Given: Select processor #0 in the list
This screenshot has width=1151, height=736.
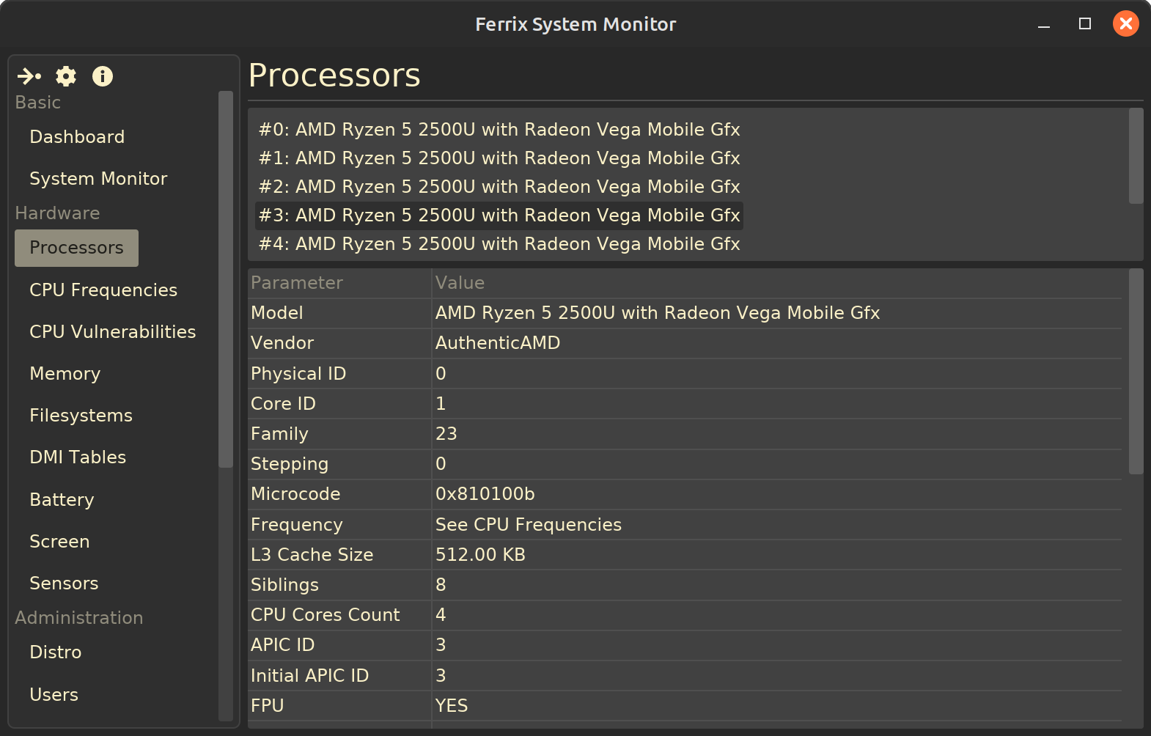Looking at the screenshot, I should point(499,130).
